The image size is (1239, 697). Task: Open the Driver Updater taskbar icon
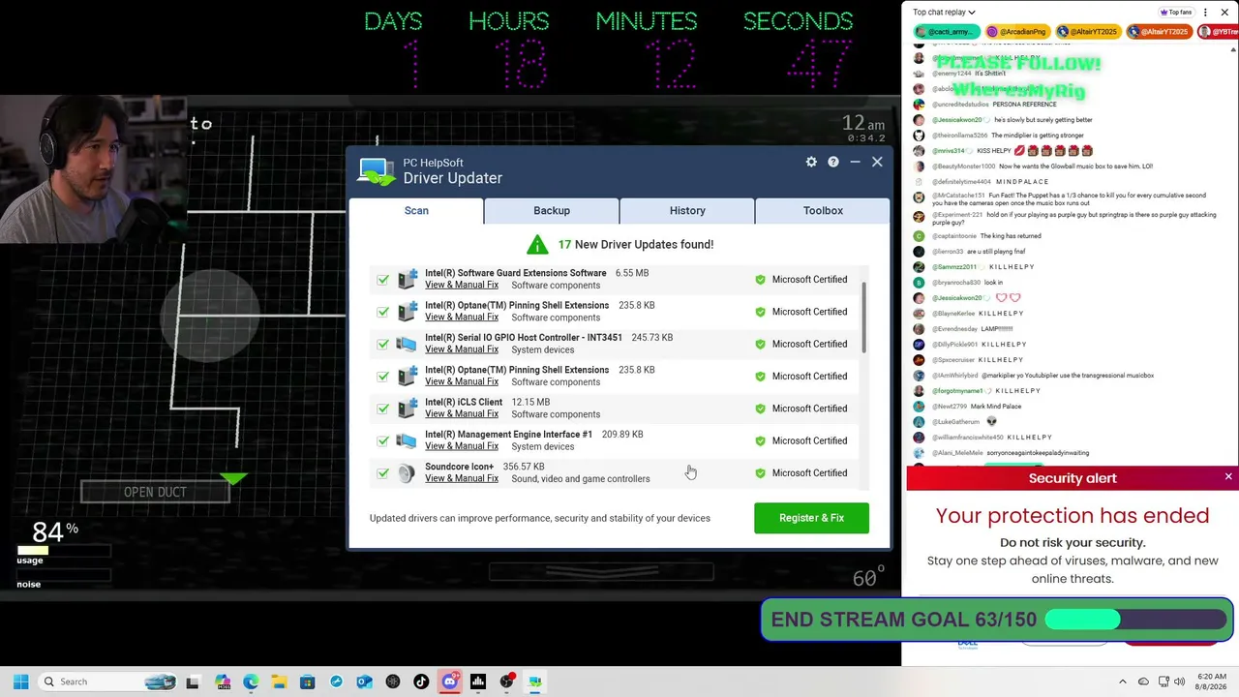pyautogui.click(x=534, y=682)
